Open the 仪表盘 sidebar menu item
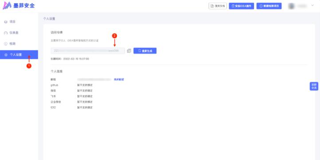320x160 pixels. coord(19,33)
